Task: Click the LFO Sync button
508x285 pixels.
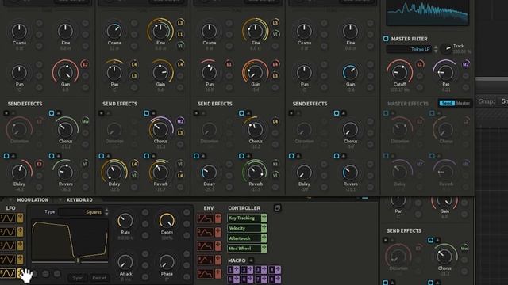Action: click(78, 278)
